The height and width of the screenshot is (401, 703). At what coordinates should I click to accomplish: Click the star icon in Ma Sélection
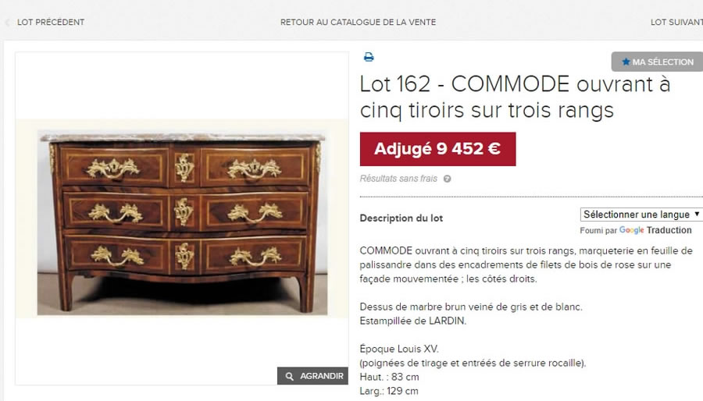tap(626, 62)
